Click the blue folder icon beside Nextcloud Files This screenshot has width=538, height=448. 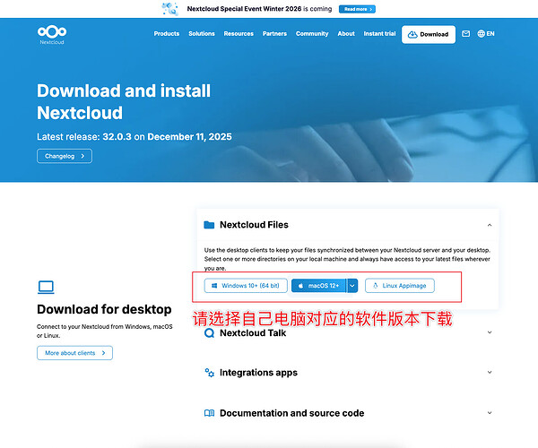coord(209,225)
